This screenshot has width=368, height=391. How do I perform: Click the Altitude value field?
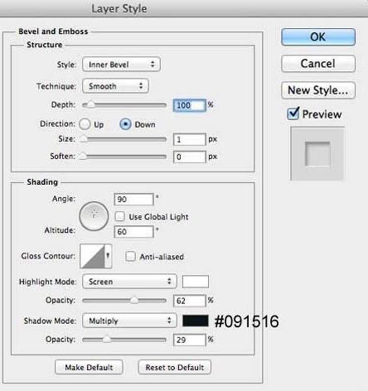pyautogui.click(x=133, y=232)
